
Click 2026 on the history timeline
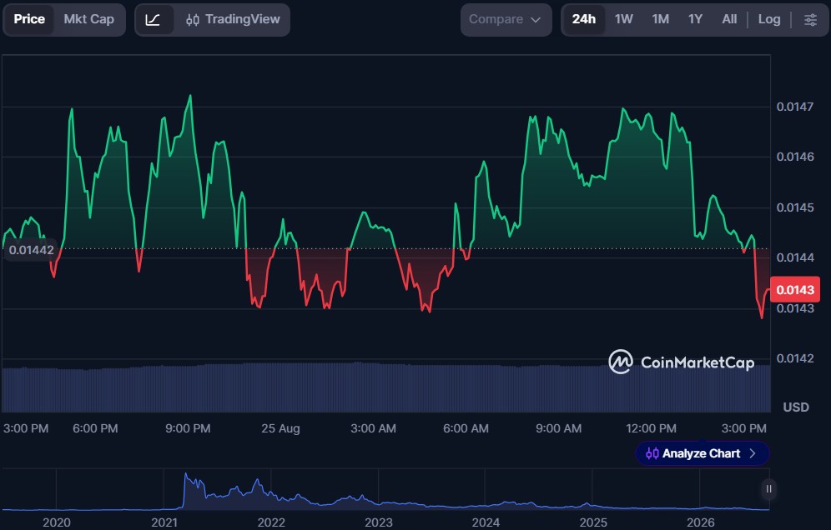click(x=701, y=522)
